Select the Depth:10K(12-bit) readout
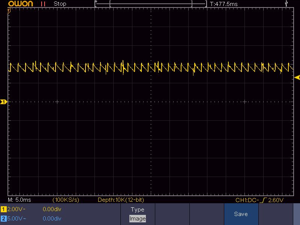300x225 pixels. [x=120, y=200]
